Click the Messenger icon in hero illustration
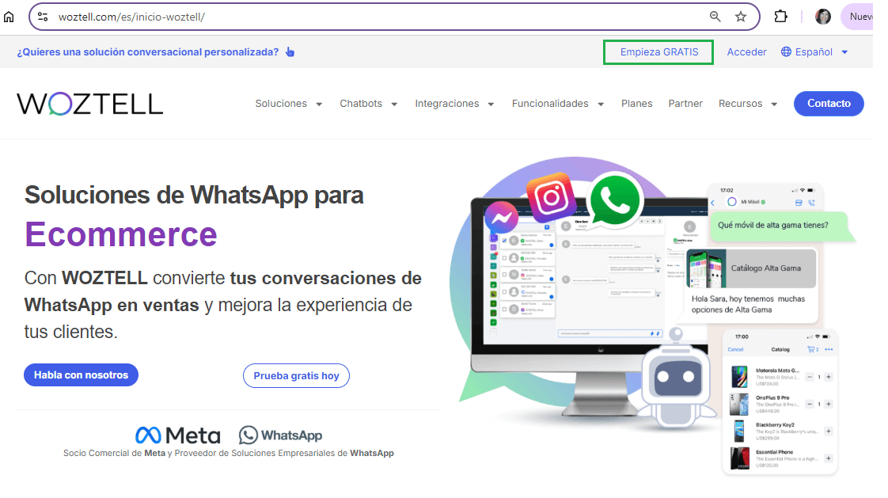 [x=501, y=218]
